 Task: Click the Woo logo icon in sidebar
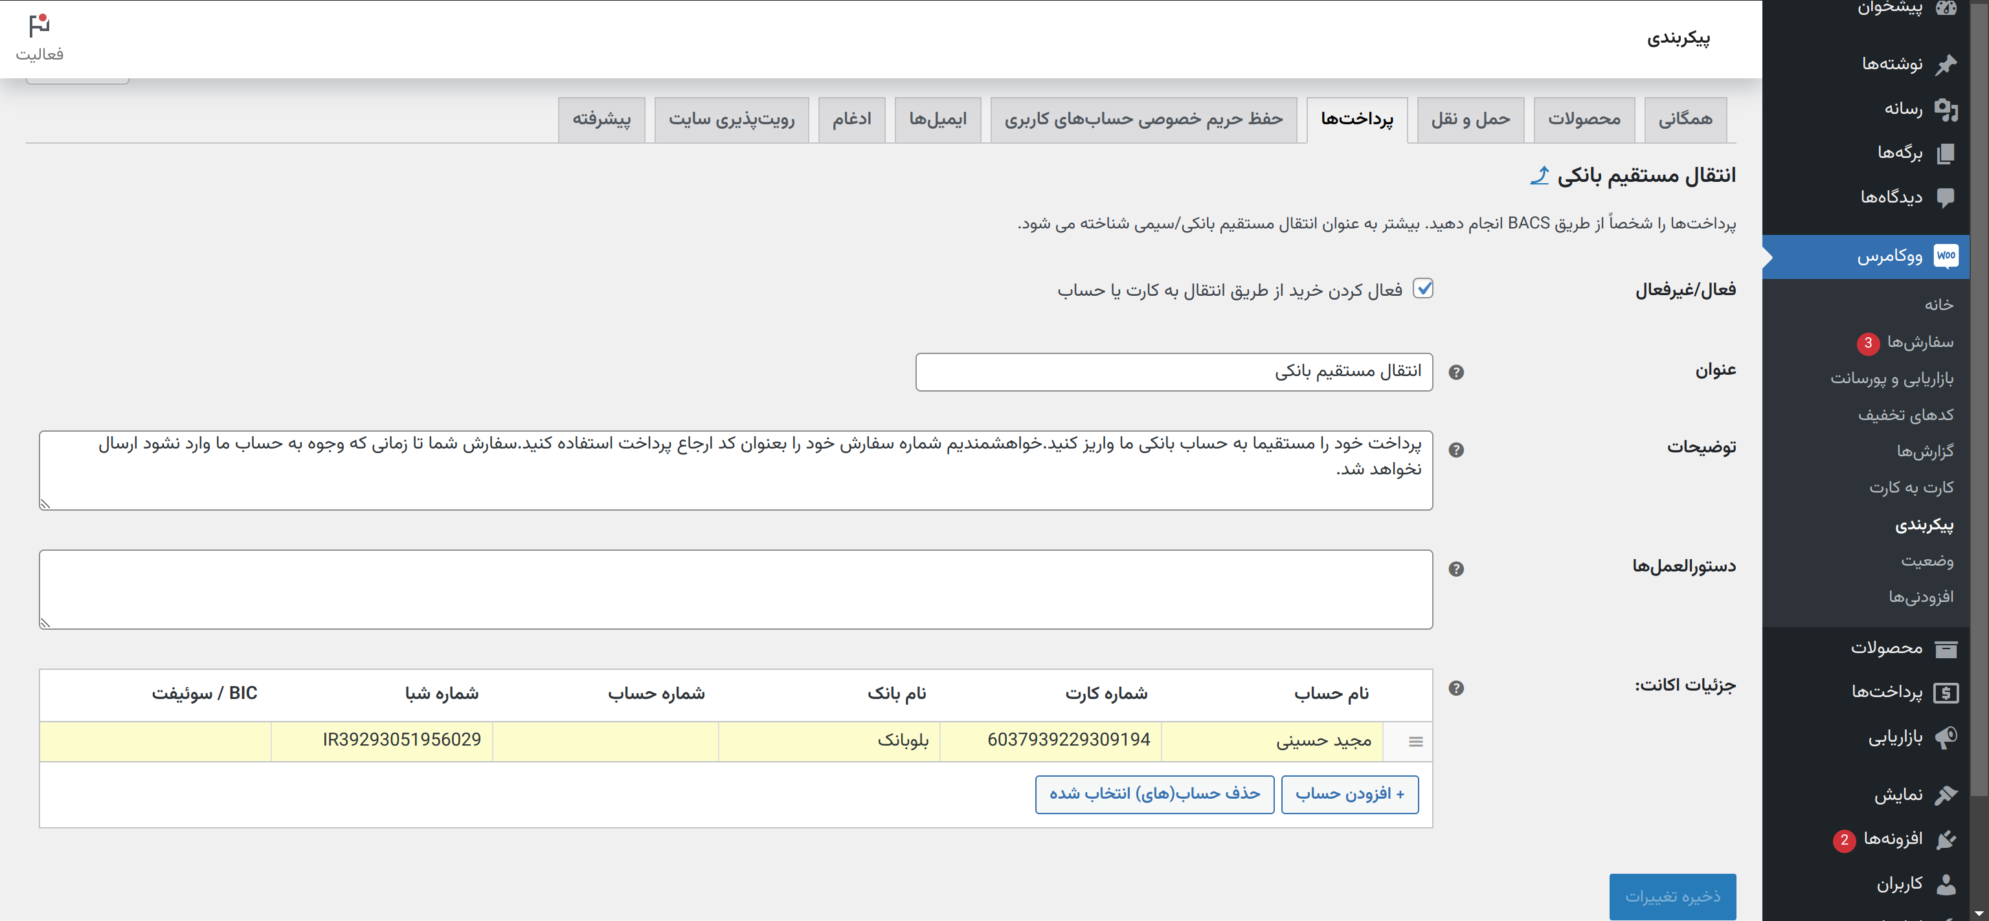coord(1946,256)
